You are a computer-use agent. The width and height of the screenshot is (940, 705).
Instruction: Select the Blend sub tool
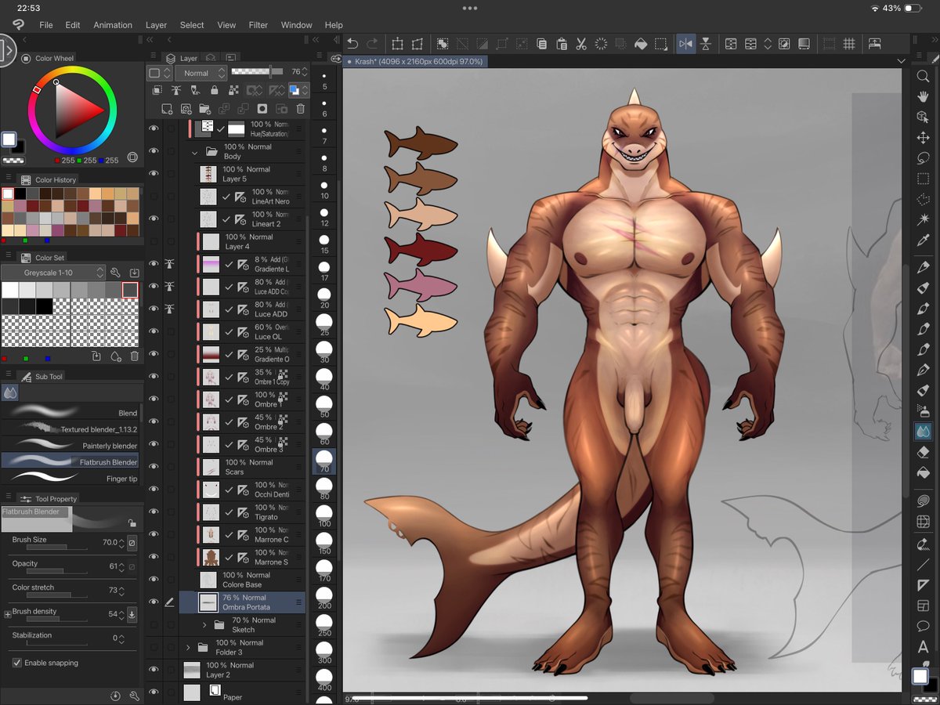[71, 411]
